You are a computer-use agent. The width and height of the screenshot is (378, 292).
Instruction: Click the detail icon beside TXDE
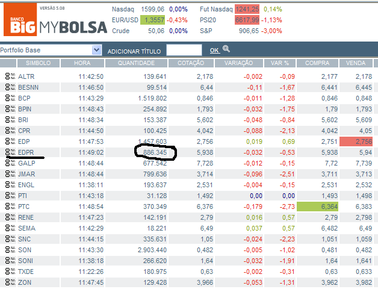pos(10,272)
